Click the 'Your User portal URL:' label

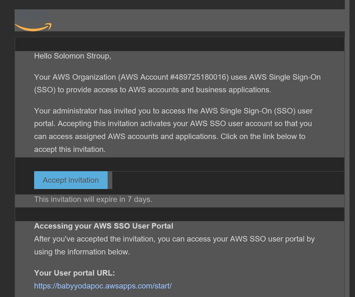point(74,273)
